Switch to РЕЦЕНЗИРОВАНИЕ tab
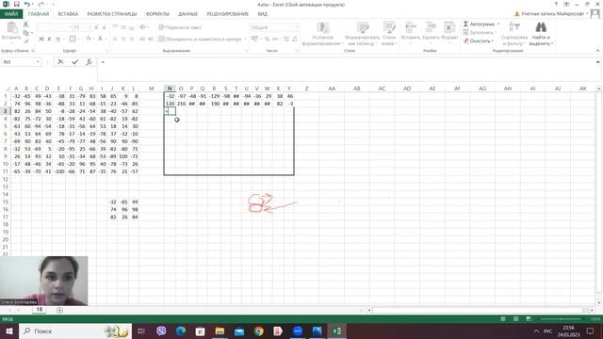The height and width of the screenshot is (339, 603). [228, 14]
